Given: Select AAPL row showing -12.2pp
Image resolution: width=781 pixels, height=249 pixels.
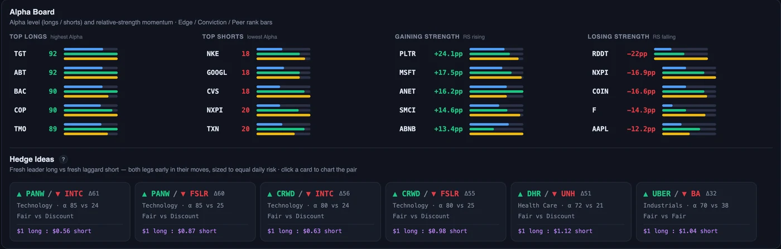Looking at the screenshot, I should pos(654,129).
